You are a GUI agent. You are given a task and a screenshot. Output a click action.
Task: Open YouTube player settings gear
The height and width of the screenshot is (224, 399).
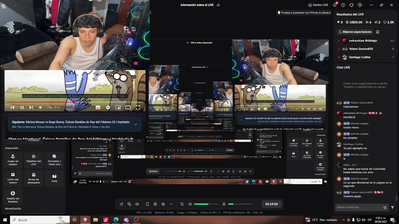108,107
